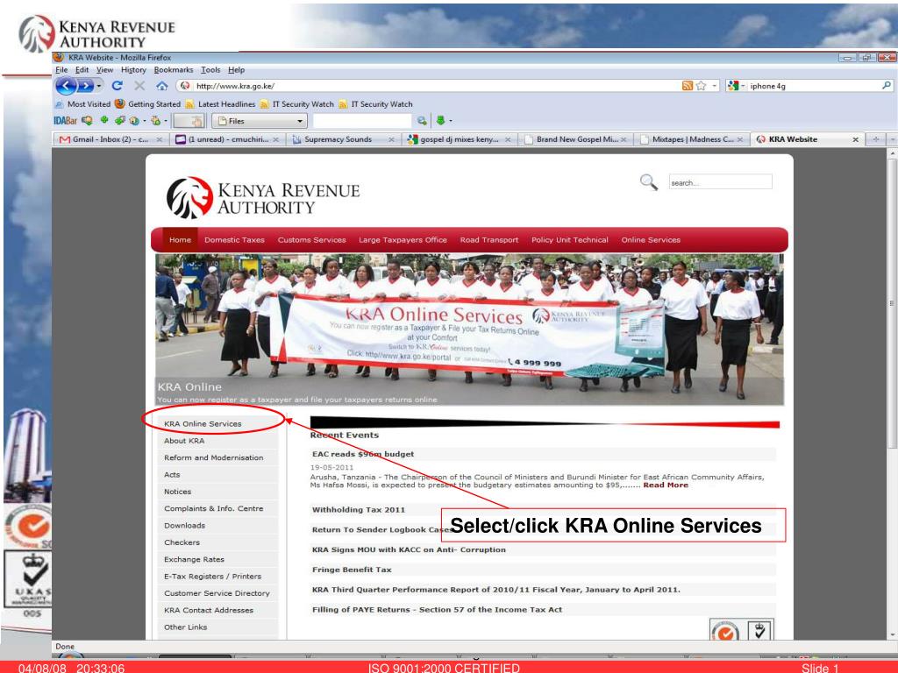Click the IDABar search globe icon
The height and width of the screenshot is (673, 898).
point(422,121)
